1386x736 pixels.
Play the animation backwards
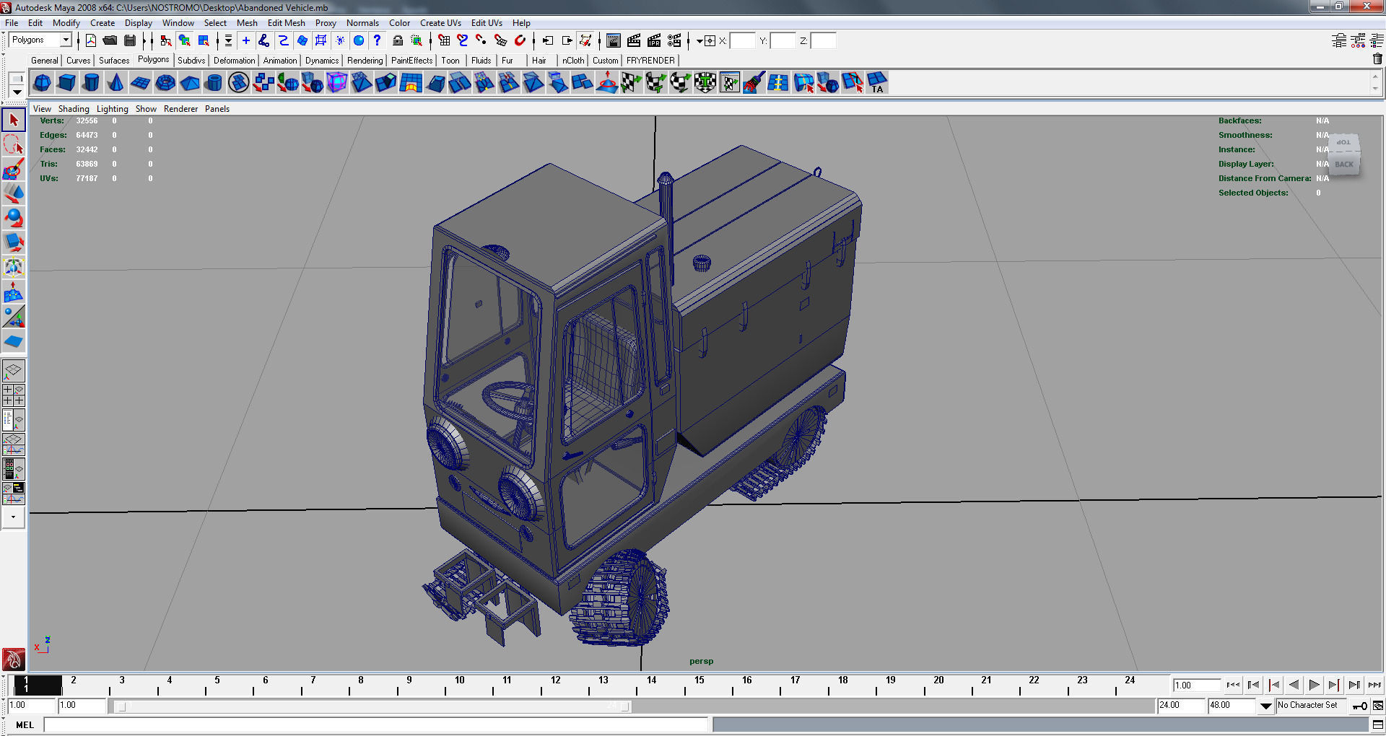(x=1294, y=685)
